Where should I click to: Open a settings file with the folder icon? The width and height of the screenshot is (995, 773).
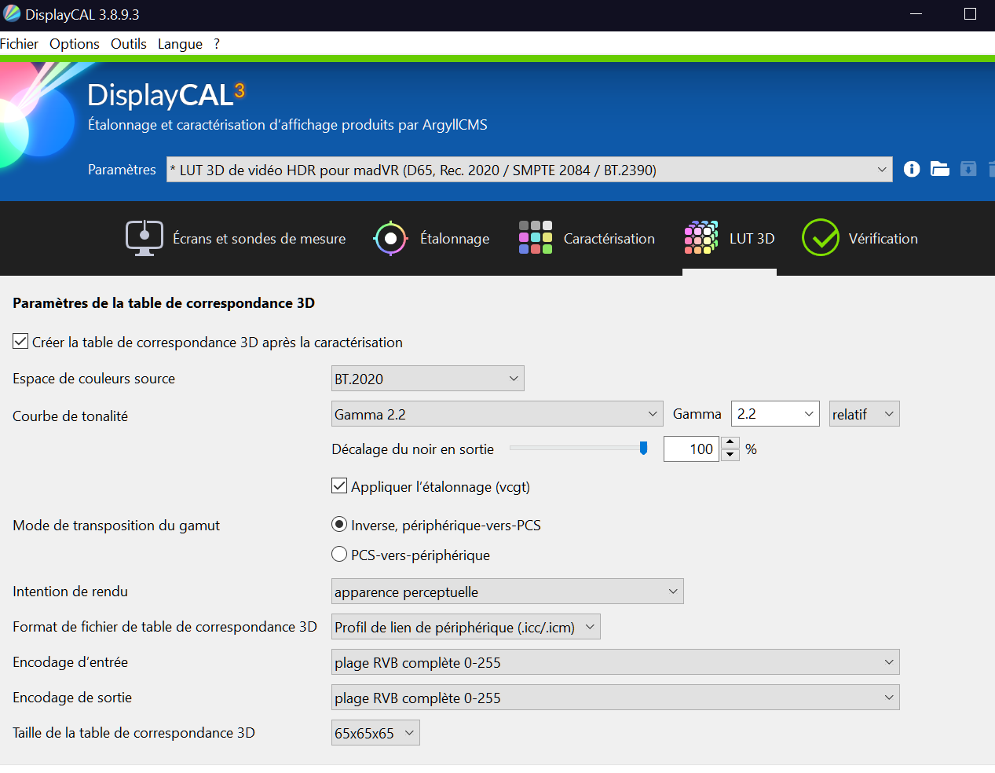pyautogui.click(x=940, y=169)
